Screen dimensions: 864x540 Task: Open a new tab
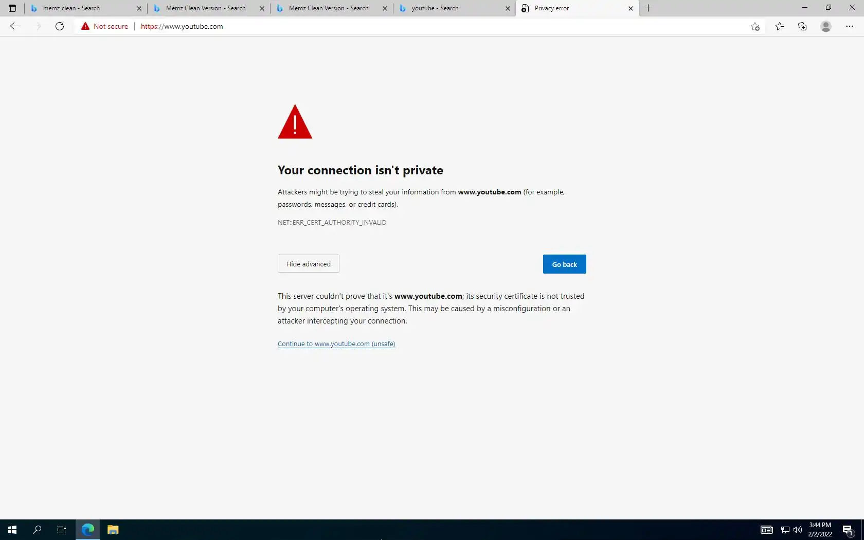tap(649, 8)
